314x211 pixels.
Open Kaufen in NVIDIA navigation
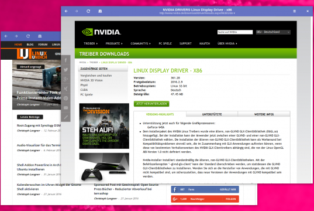[205, 43]
